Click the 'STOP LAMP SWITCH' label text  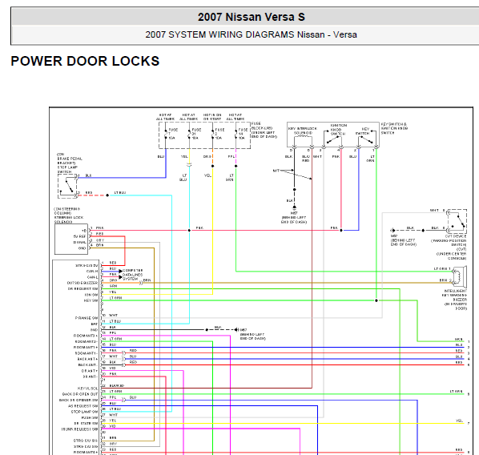67,170
